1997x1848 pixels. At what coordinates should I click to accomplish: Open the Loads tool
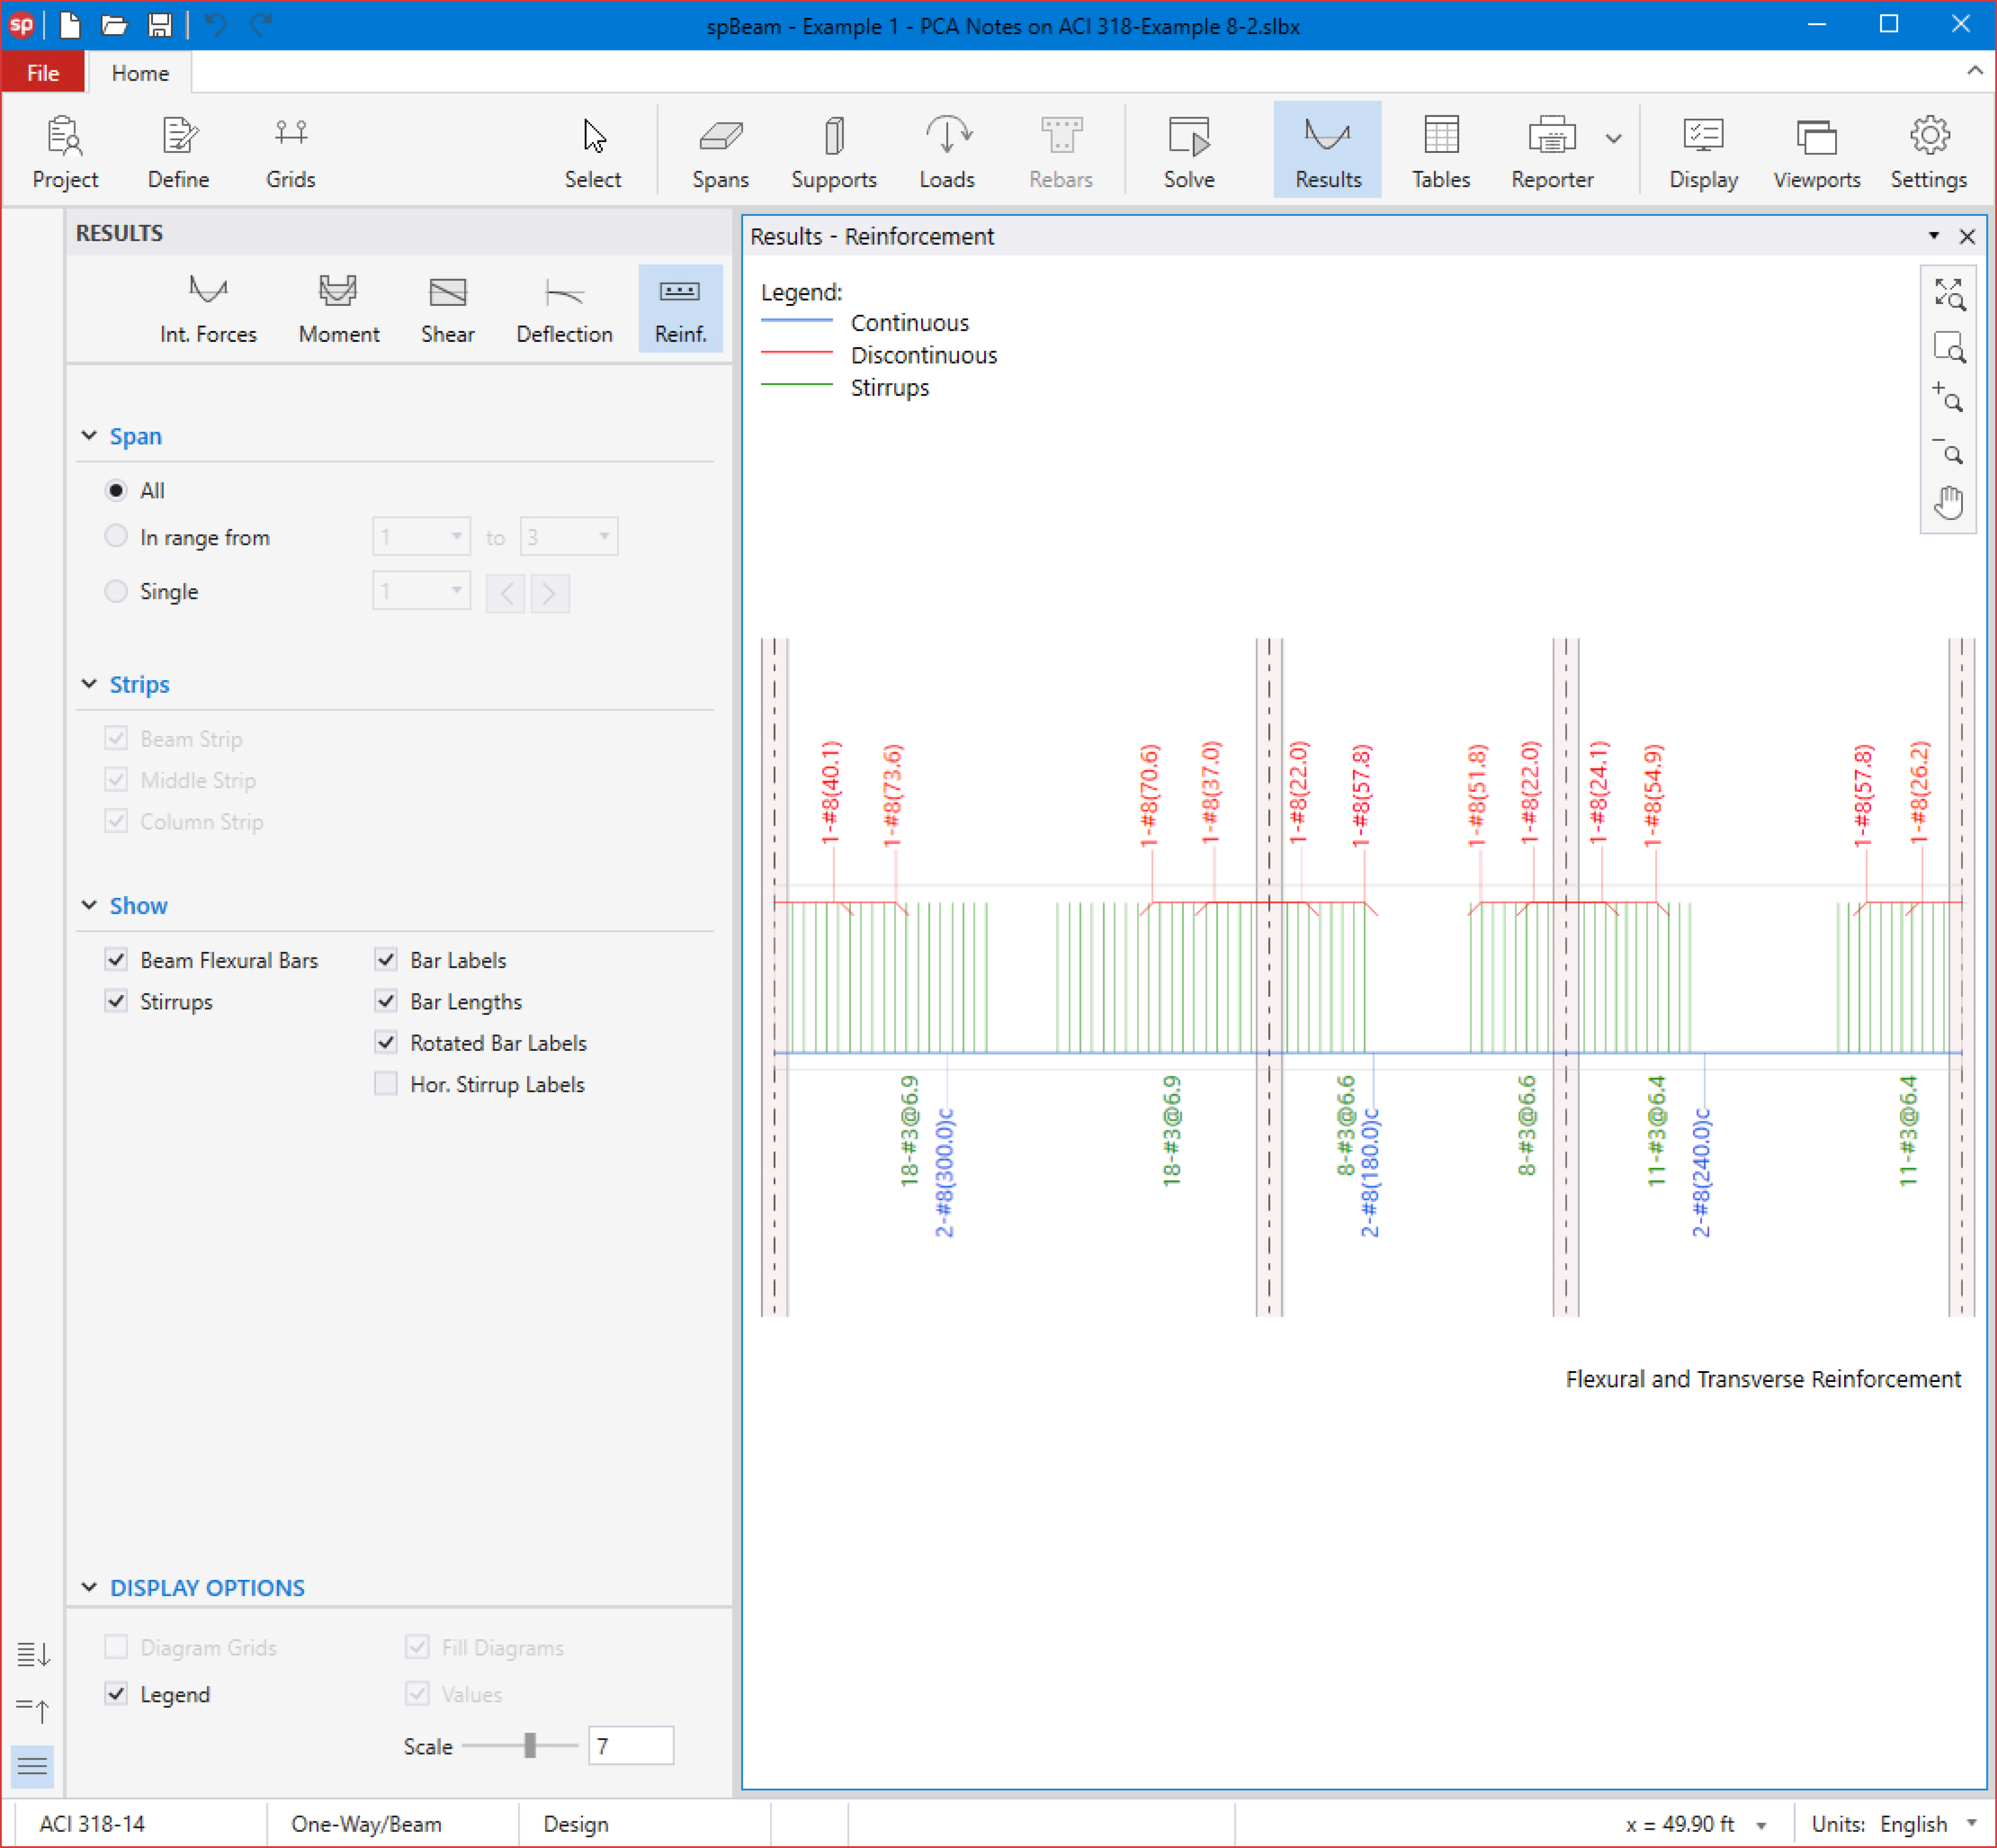click(946, 152)
